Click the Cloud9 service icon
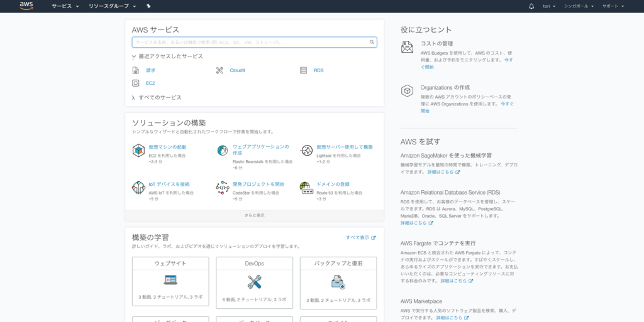Screen dimensions: 644x322 click(x=219, y=70)
